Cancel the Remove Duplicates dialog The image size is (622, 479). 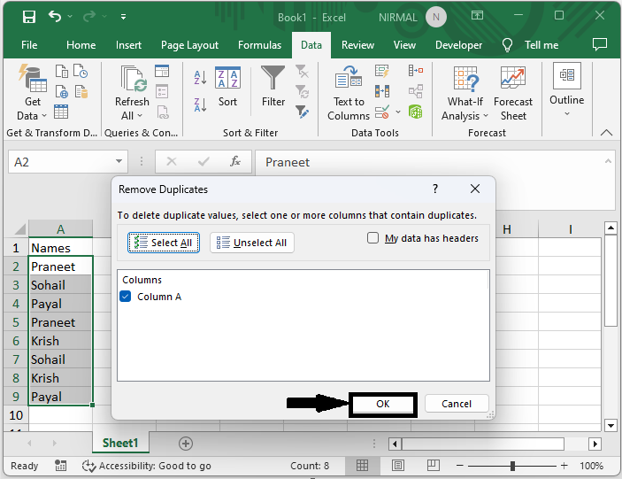tap(457, 404)
